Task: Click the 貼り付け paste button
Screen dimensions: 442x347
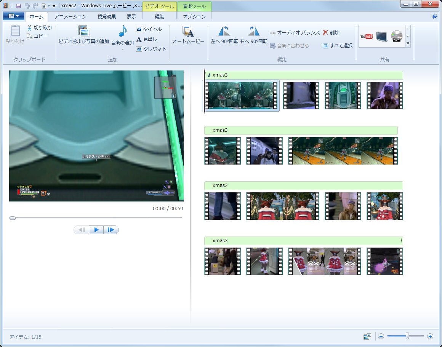Action: [x=15, y=34]
